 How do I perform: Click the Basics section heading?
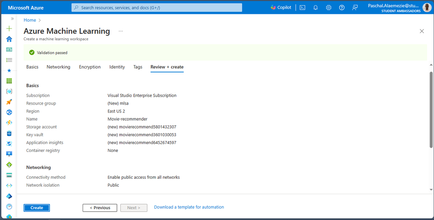point(33,85)
